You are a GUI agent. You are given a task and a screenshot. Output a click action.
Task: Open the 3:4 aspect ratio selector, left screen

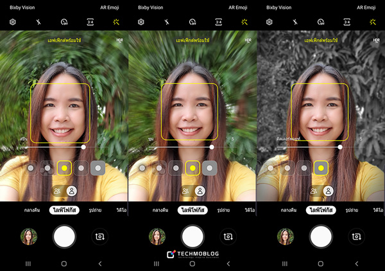pyautogui.click(x=90, y=22)
